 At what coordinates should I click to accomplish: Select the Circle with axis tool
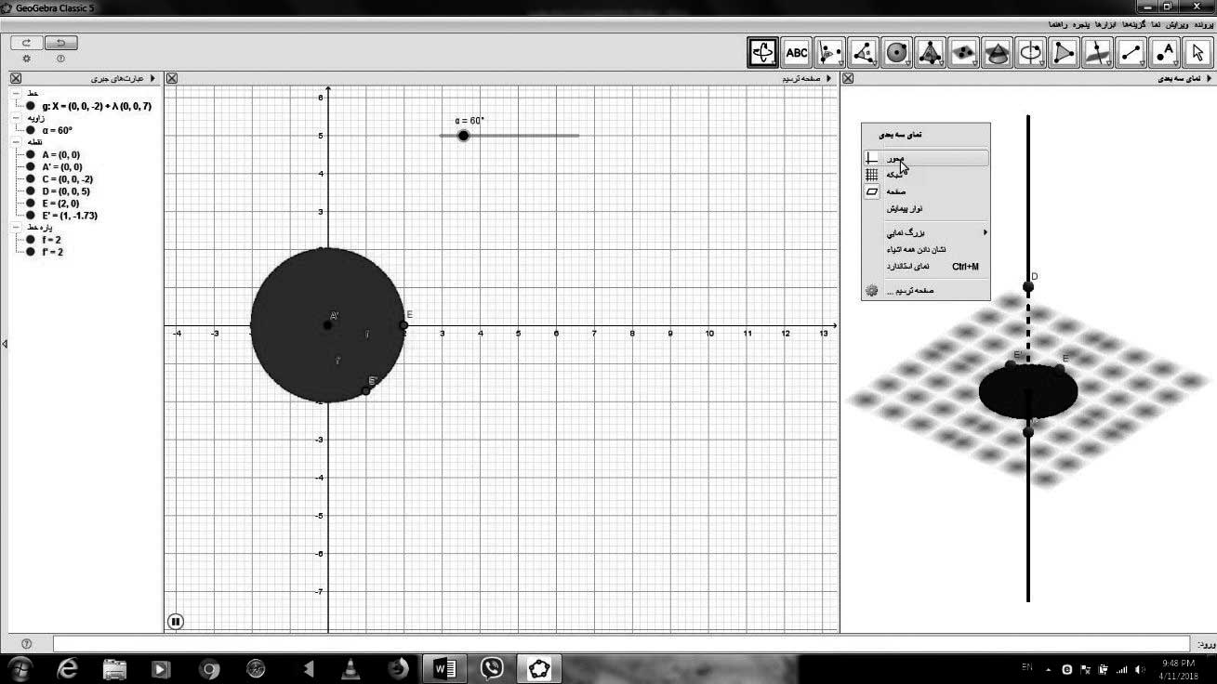(1031, 53)
